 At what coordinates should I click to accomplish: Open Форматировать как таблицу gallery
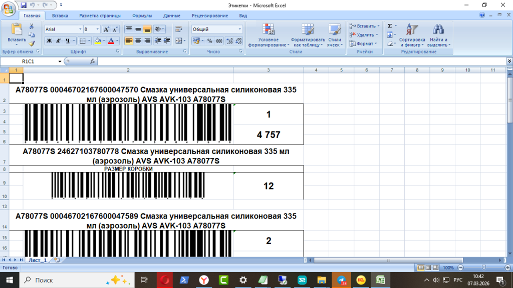pyautogui.click(x=308, y=35)
